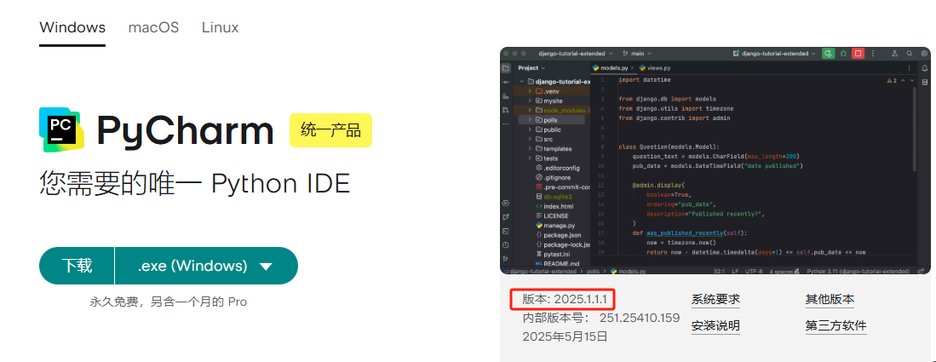Screen dimensions: 936x362
Task: Click the Project tool window icon in IDE sidebar
Action: [506, 68]
